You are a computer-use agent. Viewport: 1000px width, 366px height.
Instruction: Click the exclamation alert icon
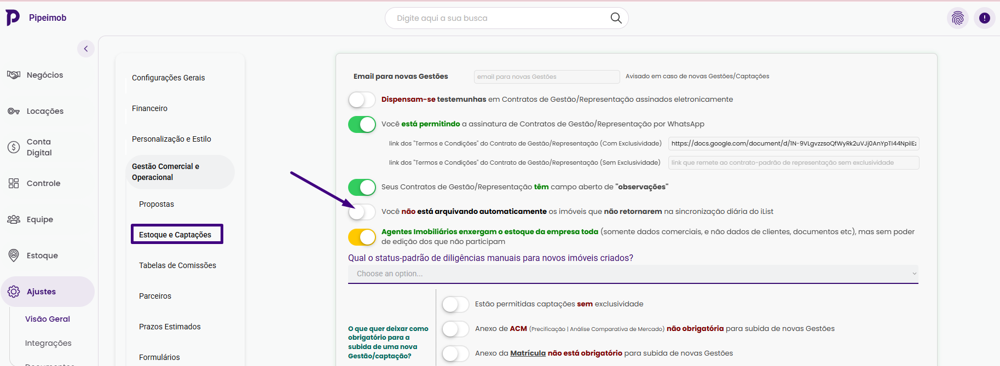click(984, 18)
